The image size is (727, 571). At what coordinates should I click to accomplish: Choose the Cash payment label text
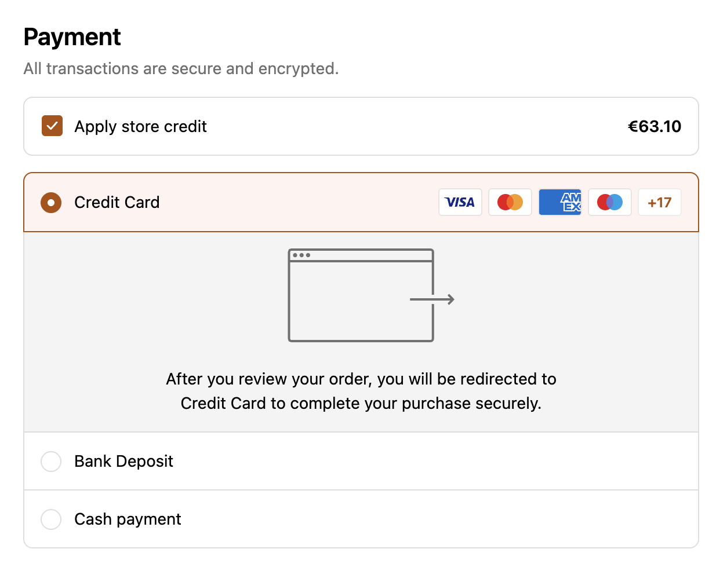(x=128, y=519)
